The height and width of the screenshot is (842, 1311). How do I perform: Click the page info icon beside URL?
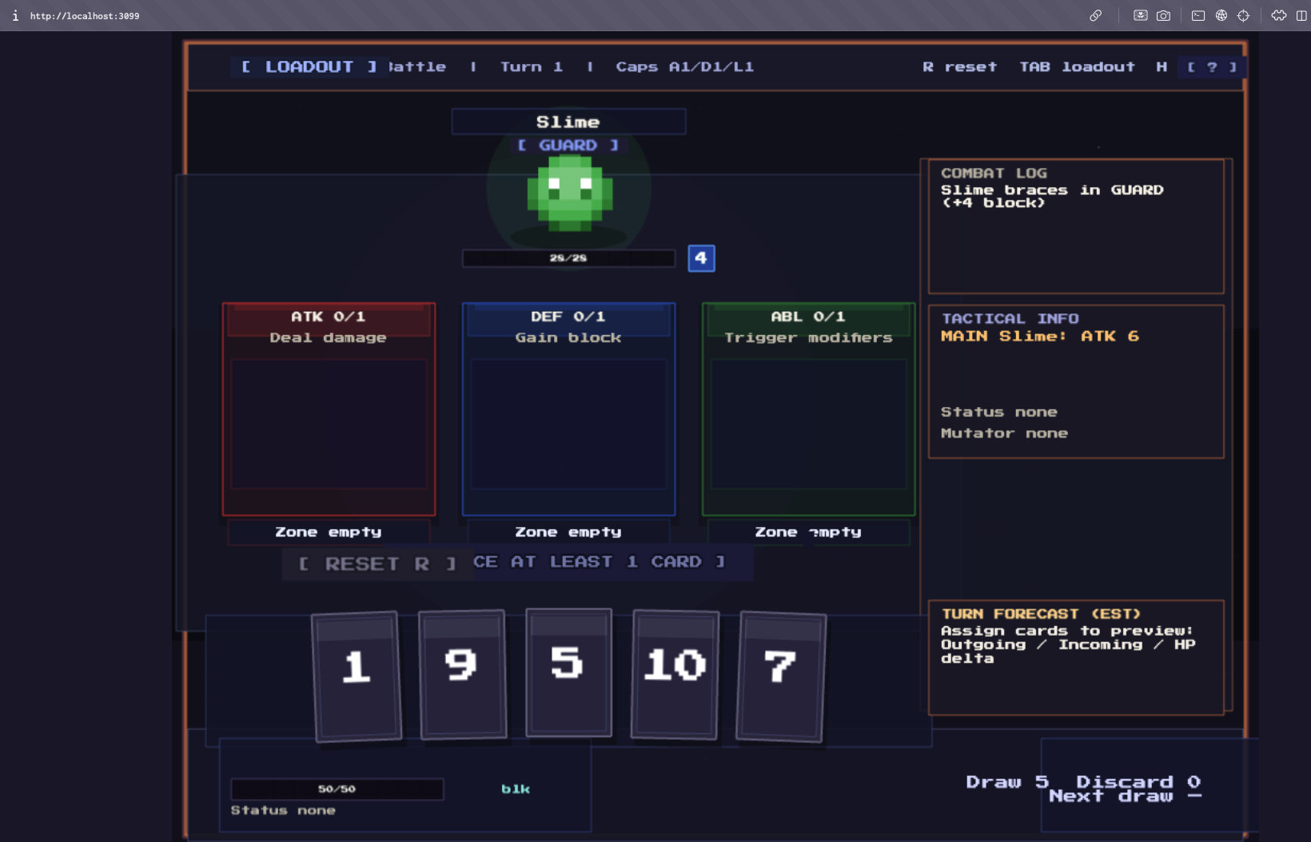tap(15, 16)
